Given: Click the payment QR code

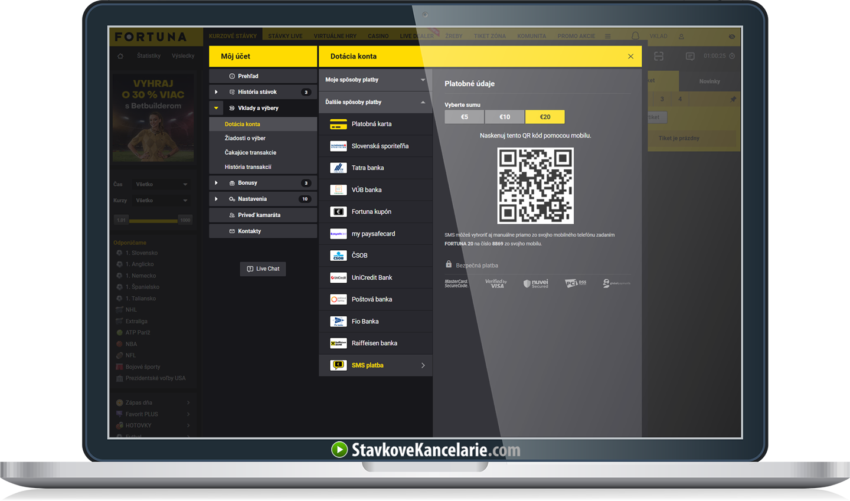Looking at the screenshot, I should click(x=535, y=186).
